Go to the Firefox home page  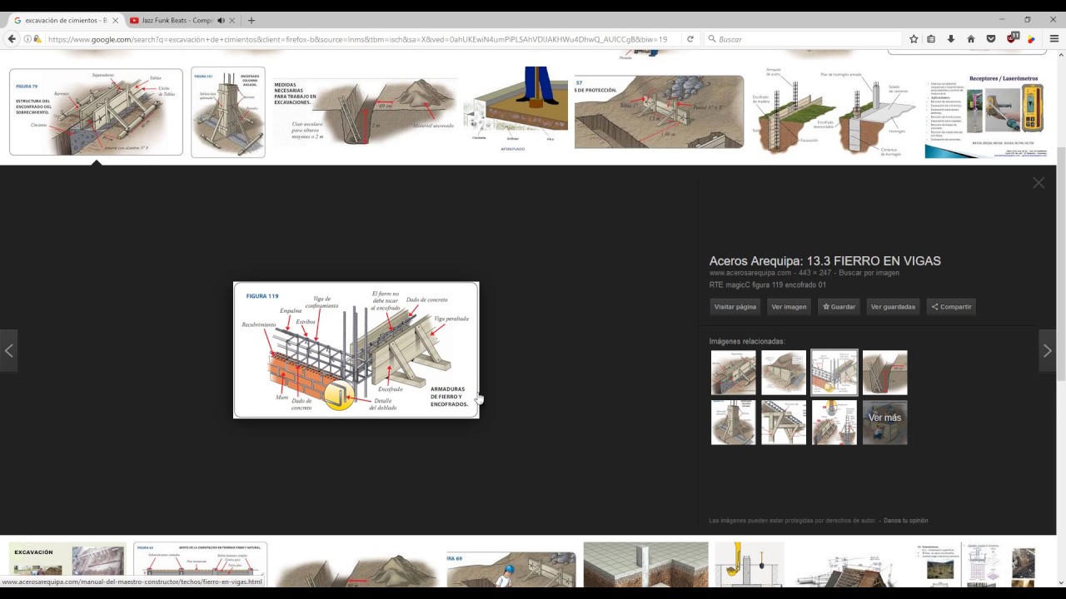[970, 39]
